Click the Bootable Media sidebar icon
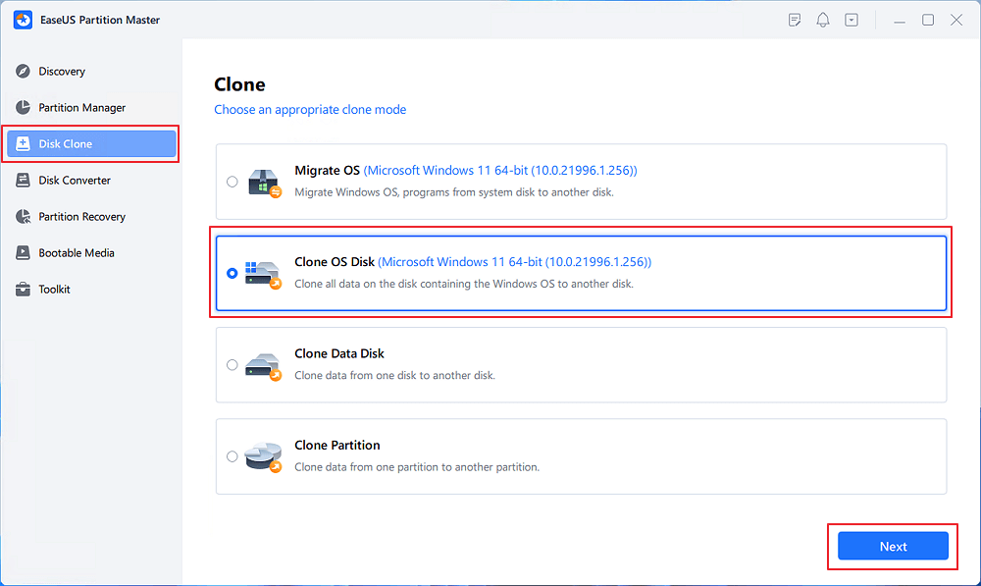Viewport: 981px width, 586px height. 24,253
